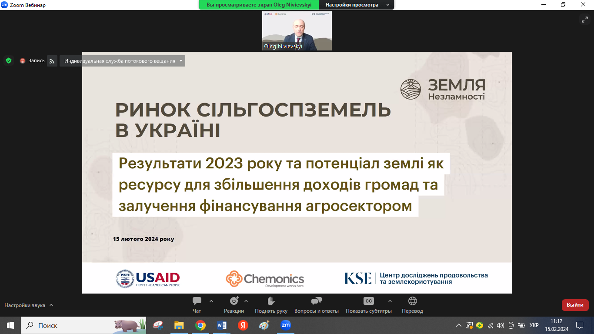Open the Реакции reactions smiley

(x=234, y=305)
